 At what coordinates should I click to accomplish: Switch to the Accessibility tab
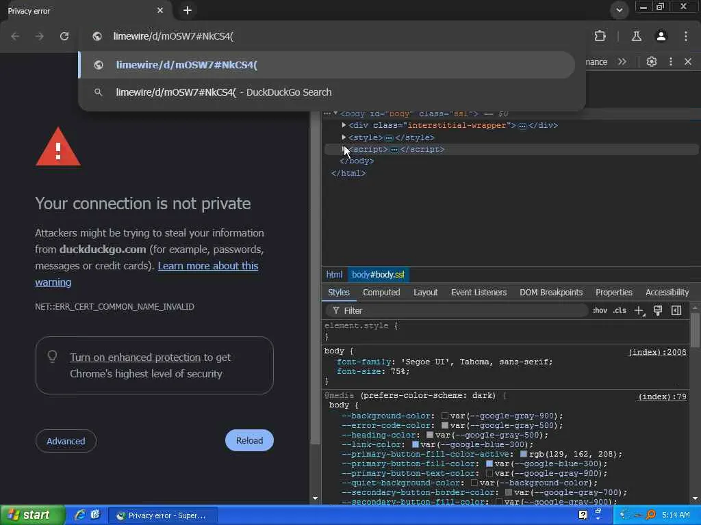[x=667, y=293]
